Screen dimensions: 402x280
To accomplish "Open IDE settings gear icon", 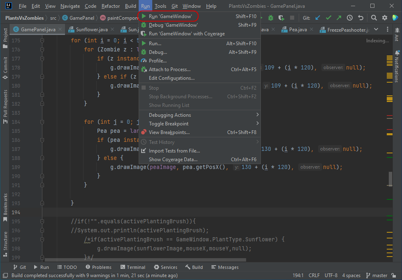I will 385,18.
